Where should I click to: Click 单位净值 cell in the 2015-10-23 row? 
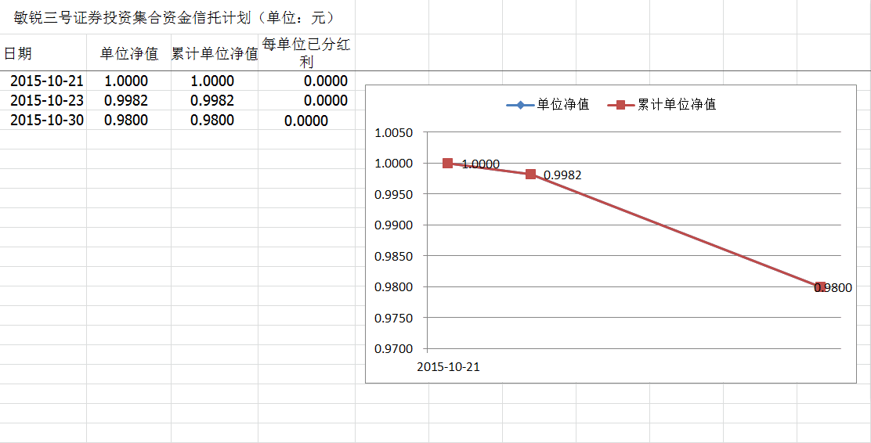tap(126, 100)
